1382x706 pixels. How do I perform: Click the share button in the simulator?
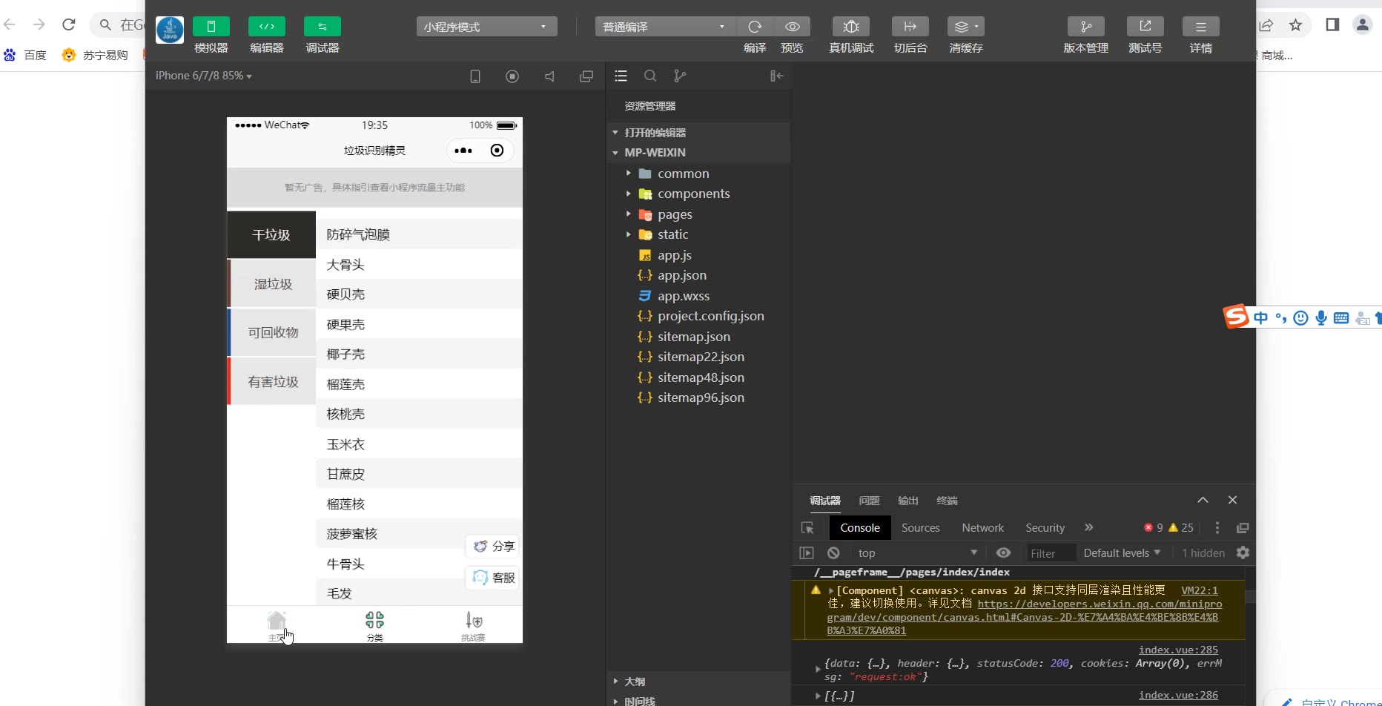494,547
